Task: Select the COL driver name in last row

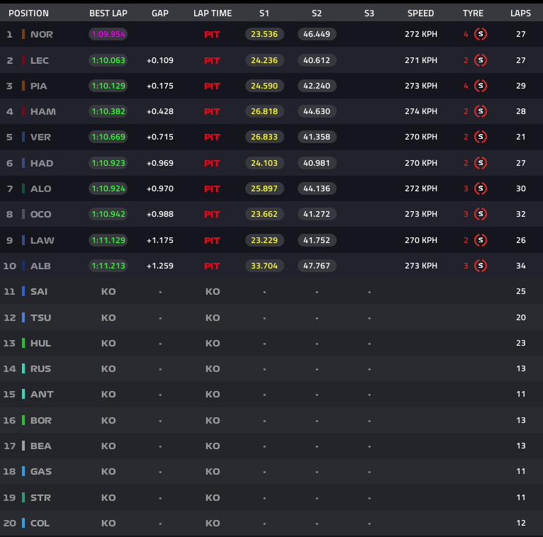Action: coord(40,523)
